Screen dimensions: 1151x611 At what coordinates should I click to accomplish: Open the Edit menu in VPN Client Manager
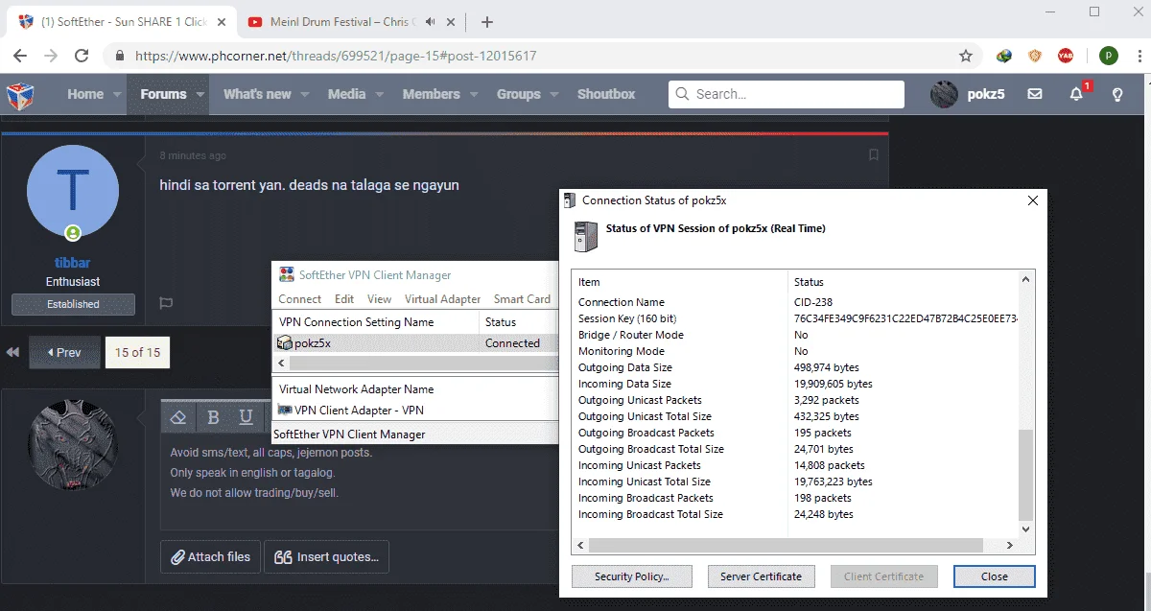click(344, 299)
